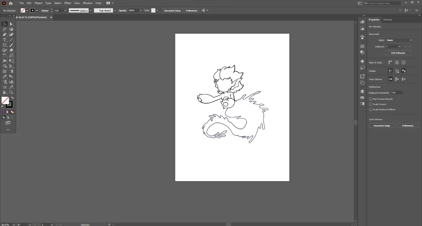This screenshot has height=226, width=422.
Task: Enable Scale Corners checkbox
Action: 371,104
